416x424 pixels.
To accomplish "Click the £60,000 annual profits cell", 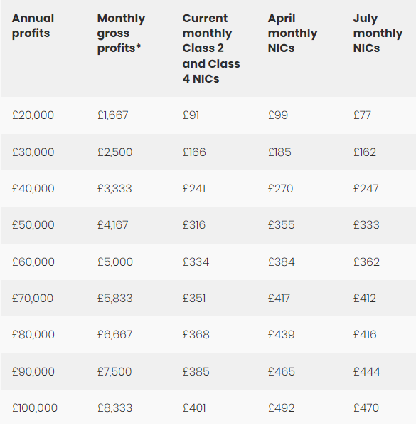I will click(x=33, y=262).
